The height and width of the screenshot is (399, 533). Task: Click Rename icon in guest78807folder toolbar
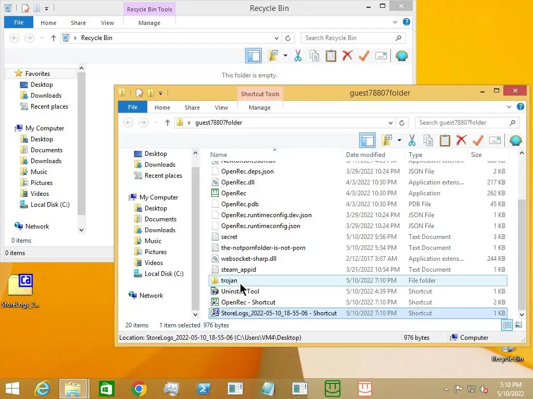[x=495, y=140]
